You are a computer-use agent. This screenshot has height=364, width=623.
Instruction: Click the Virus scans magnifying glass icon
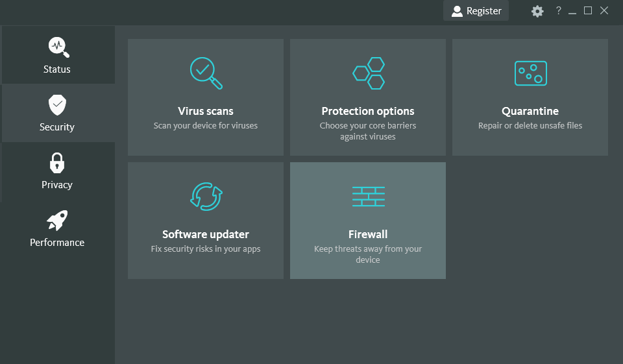coord(206,73)
